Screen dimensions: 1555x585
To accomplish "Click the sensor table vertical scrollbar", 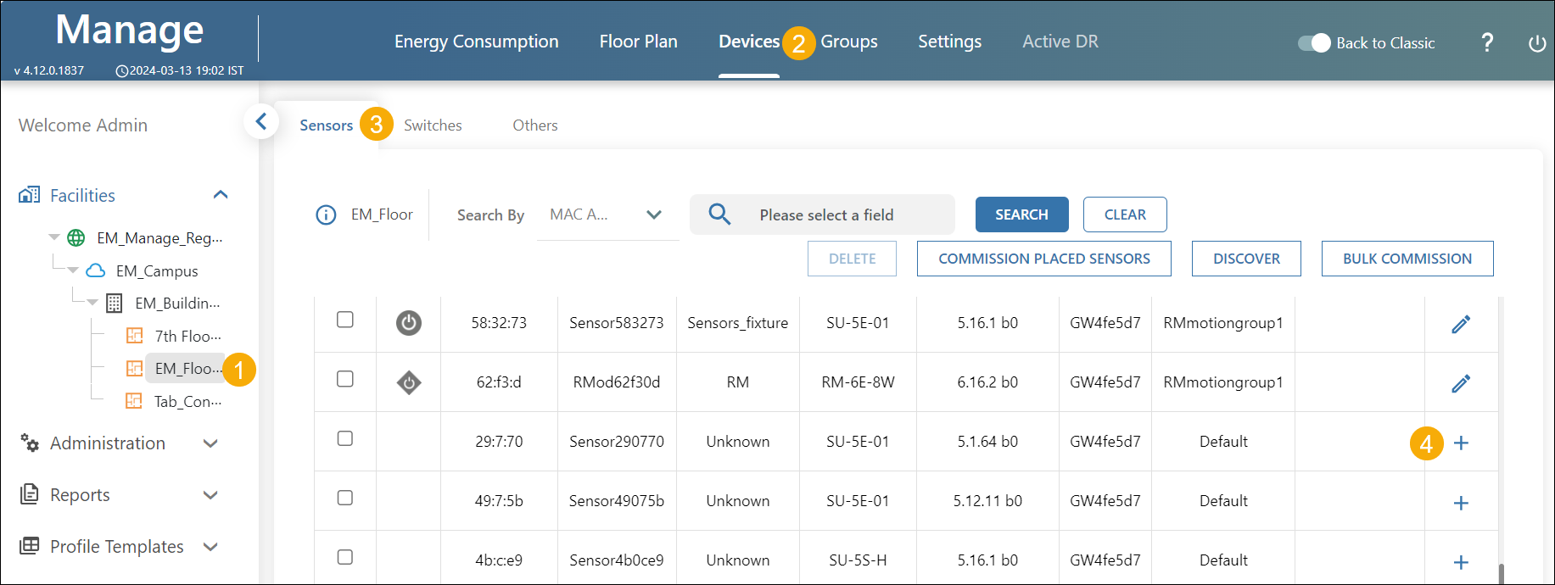I will pyautogui.click(x=1502, y=573).
